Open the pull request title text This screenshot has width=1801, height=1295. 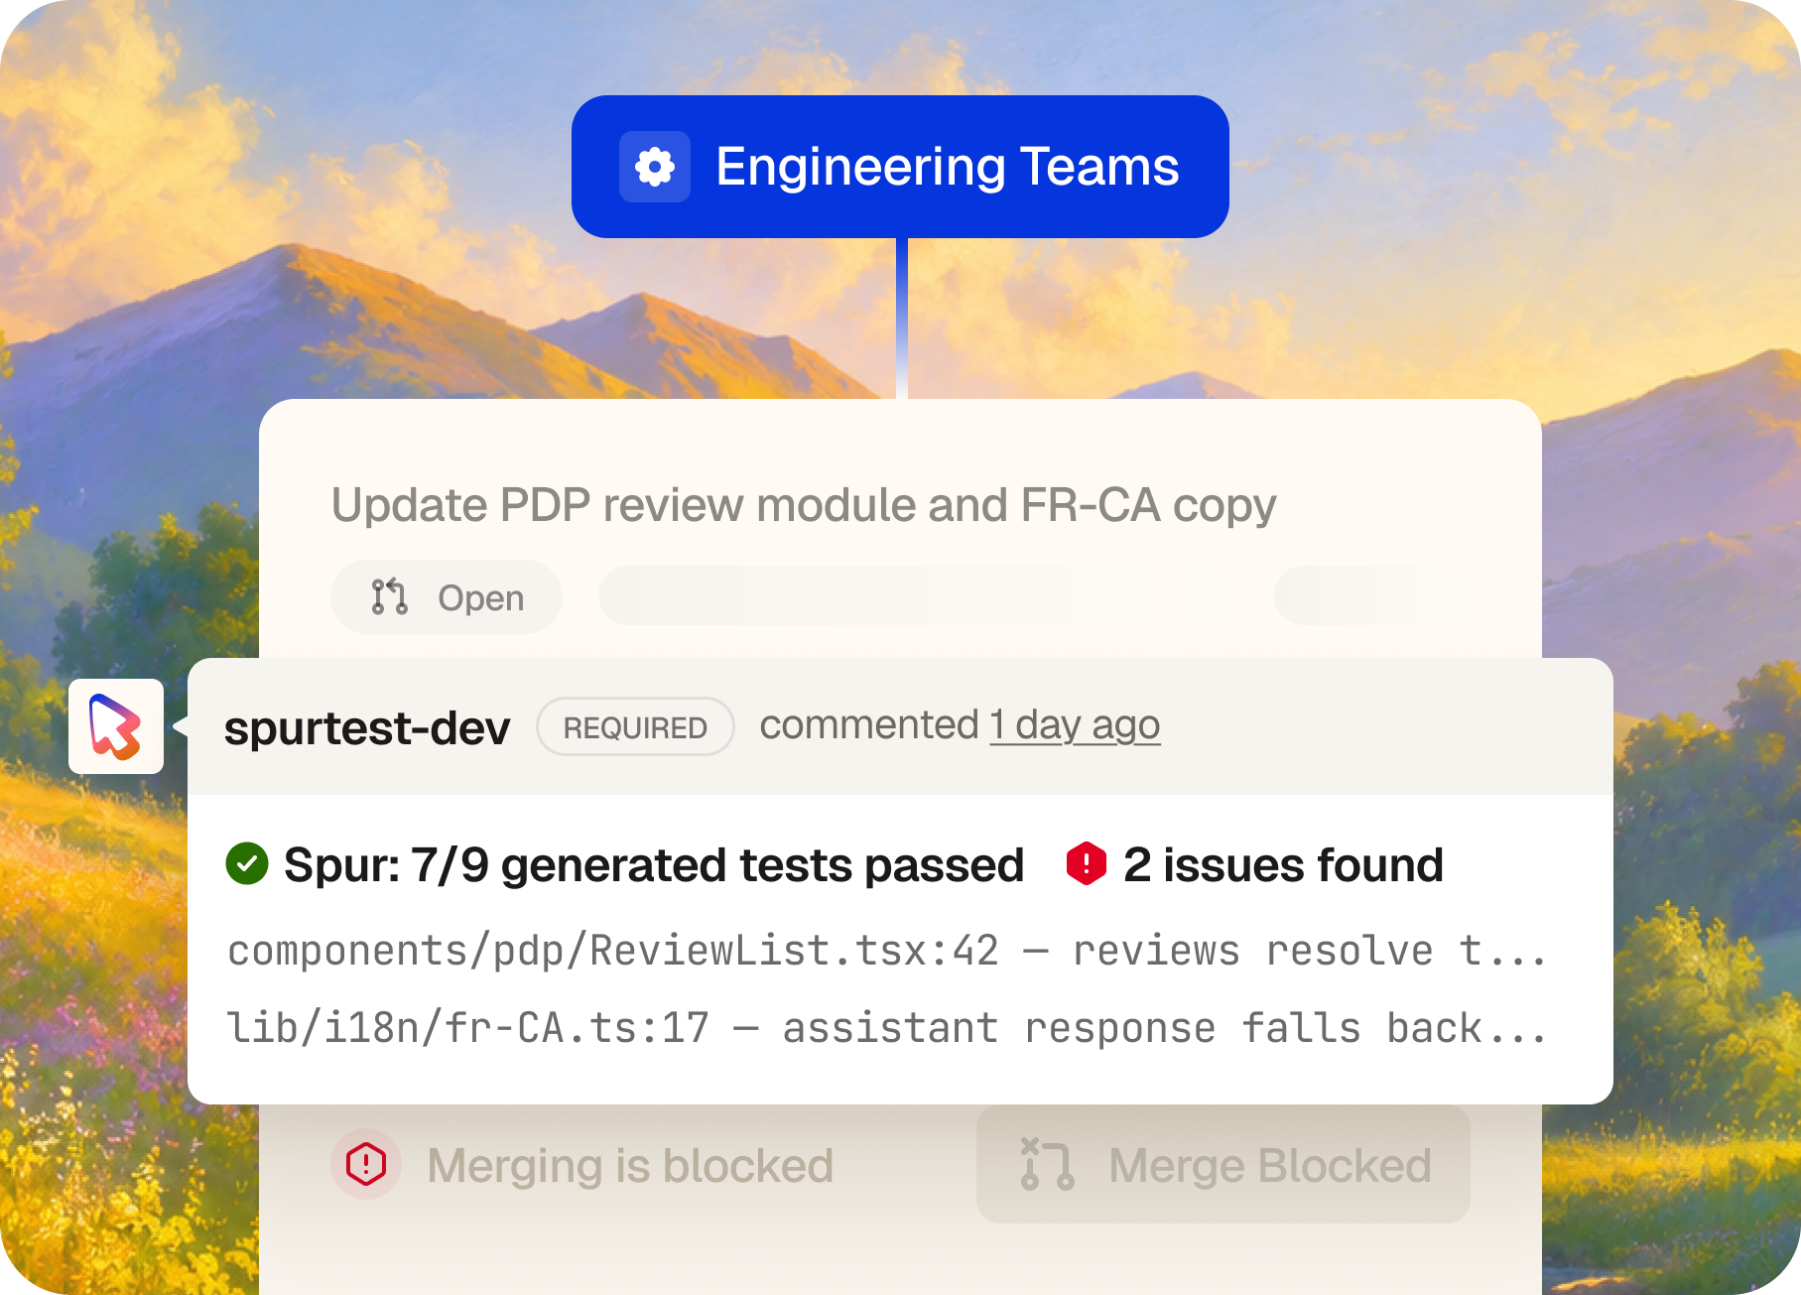[804, 505]
